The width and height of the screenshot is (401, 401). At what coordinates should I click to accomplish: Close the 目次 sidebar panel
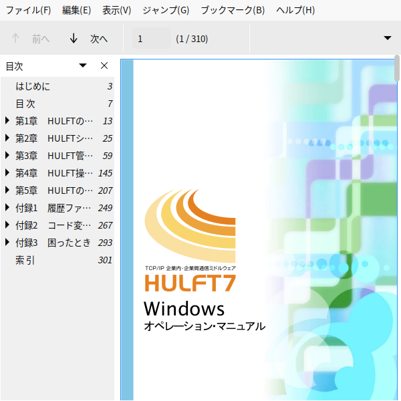pos(104,65)
